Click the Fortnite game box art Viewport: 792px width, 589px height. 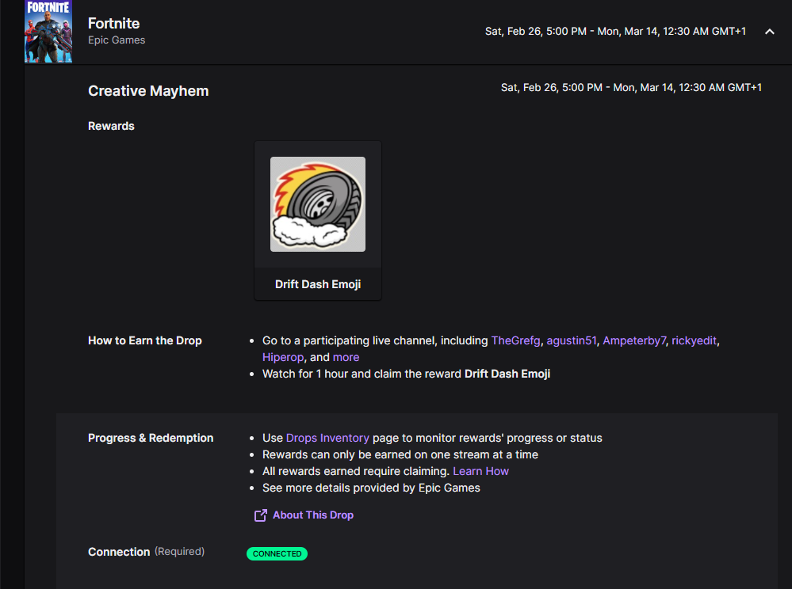48,32
